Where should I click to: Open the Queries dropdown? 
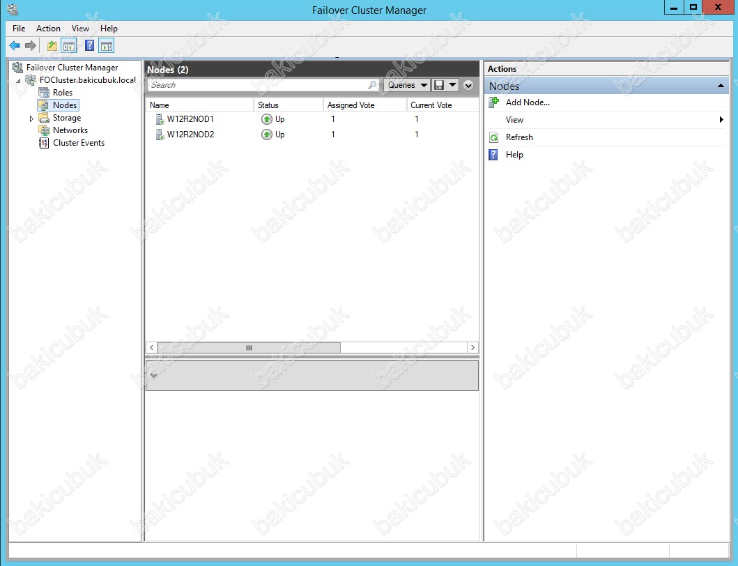pyautogui.click(x=408, y=85)
